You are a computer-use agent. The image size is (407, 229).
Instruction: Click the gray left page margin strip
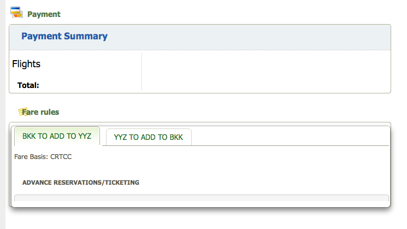[x=3, y=115]
